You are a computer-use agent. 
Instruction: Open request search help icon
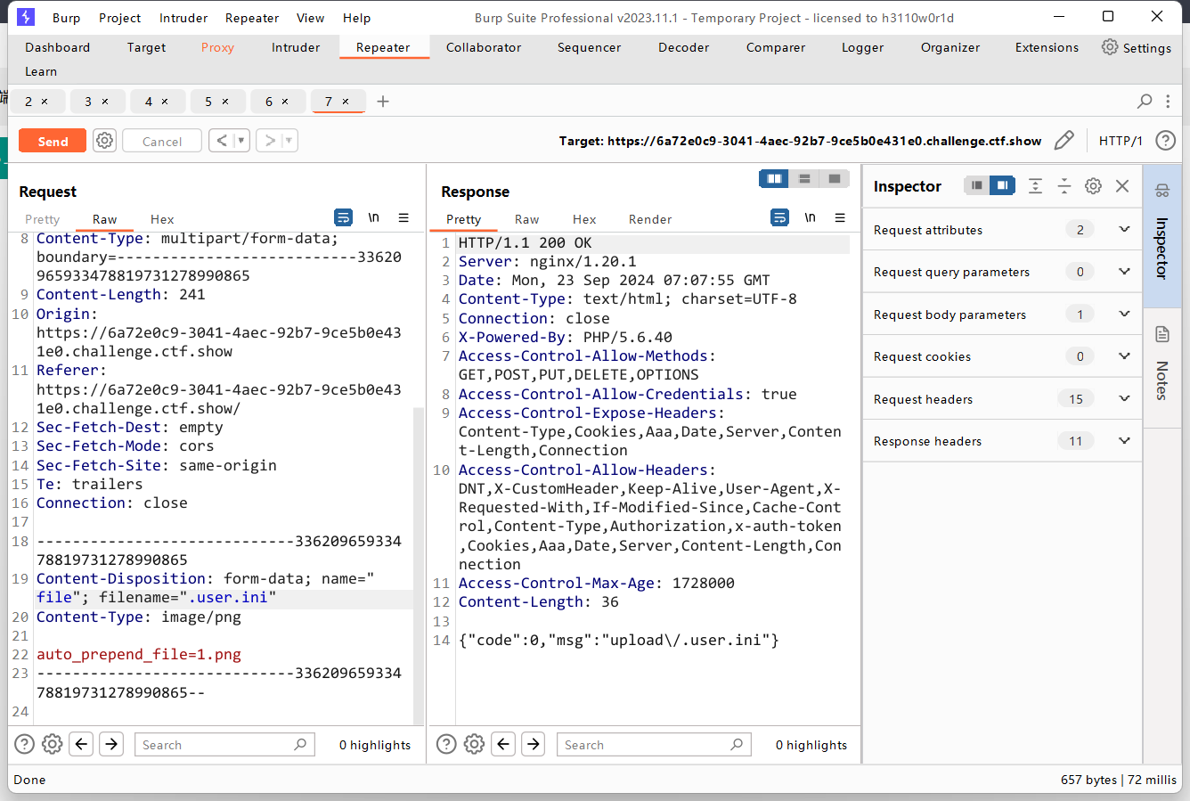click(25, 744)
